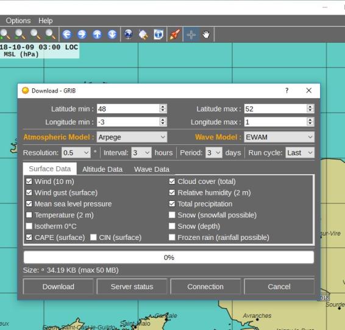
Task: Click the Longitude max input field
Action: (x=276, y=122)
